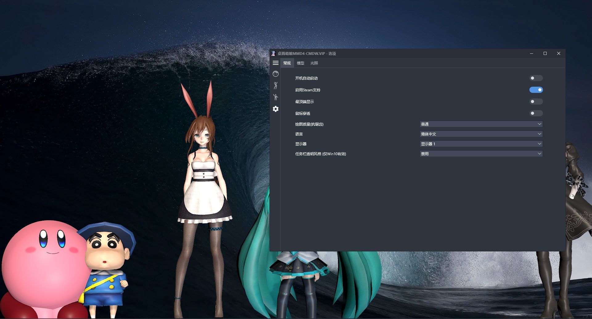
Task: Open the 显示器 dropdown list
Action: (481, 144)
